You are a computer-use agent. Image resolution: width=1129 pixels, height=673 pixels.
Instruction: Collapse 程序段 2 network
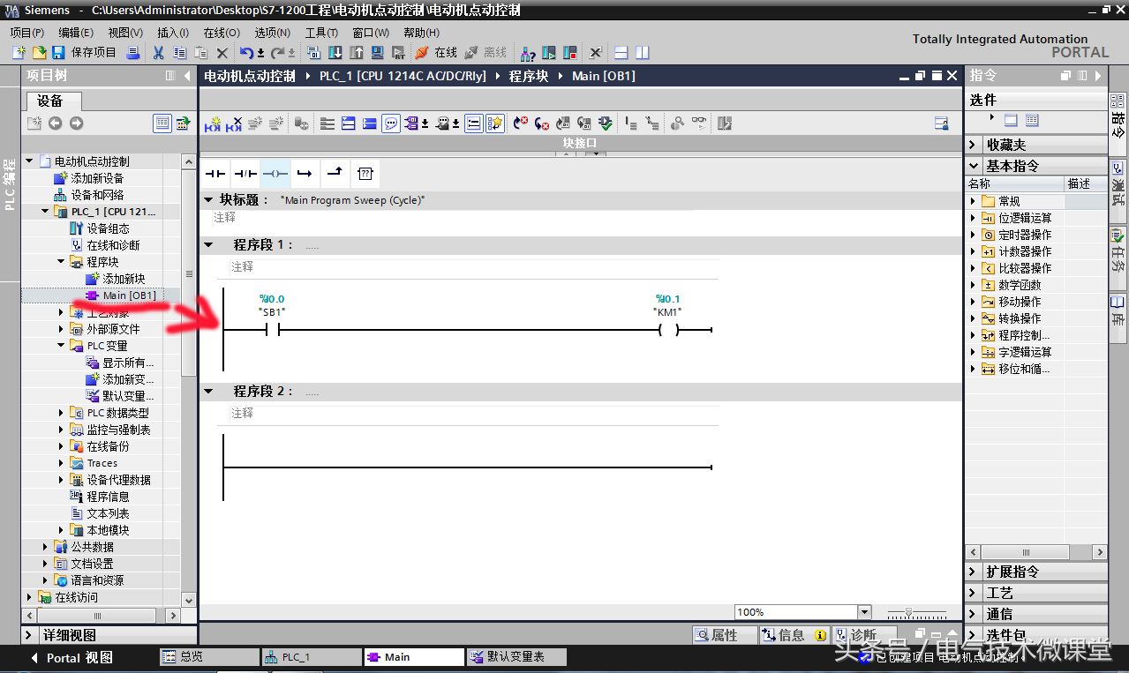tap(208, 391)
